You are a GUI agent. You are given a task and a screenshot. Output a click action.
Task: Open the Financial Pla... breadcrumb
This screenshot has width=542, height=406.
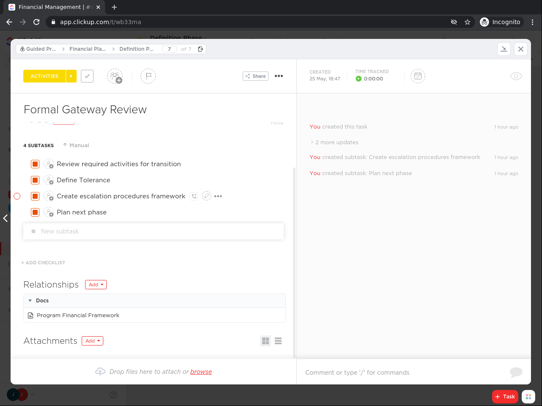click(88, 49)
